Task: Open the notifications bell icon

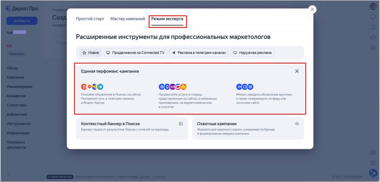Action: [x=373, y=27]
